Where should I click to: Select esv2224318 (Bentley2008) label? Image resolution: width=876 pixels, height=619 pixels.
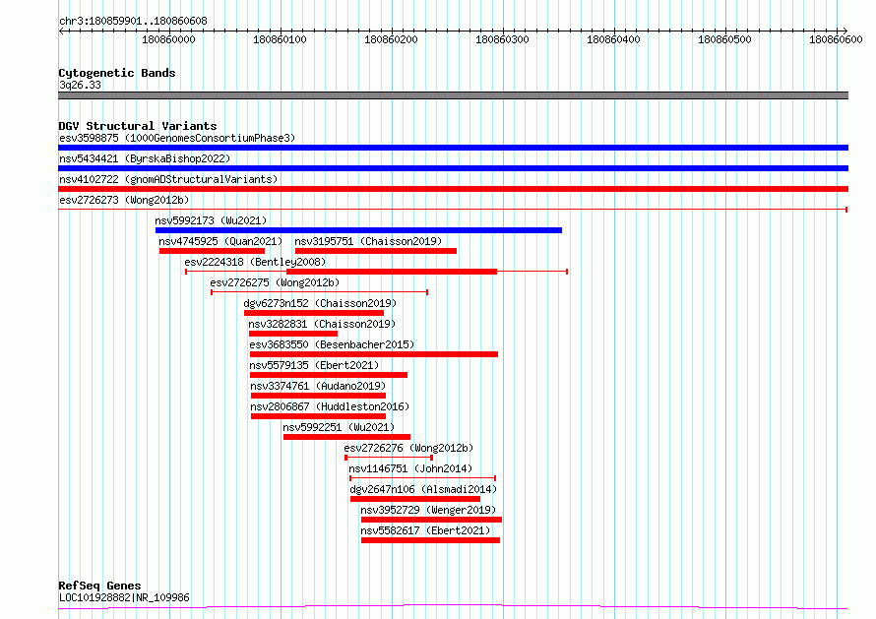[255, 262]
